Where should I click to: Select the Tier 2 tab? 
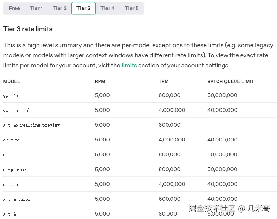[59, 8]
